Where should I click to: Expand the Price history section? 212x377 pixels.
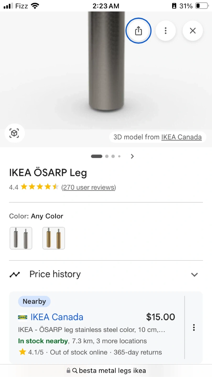[55, 274]
